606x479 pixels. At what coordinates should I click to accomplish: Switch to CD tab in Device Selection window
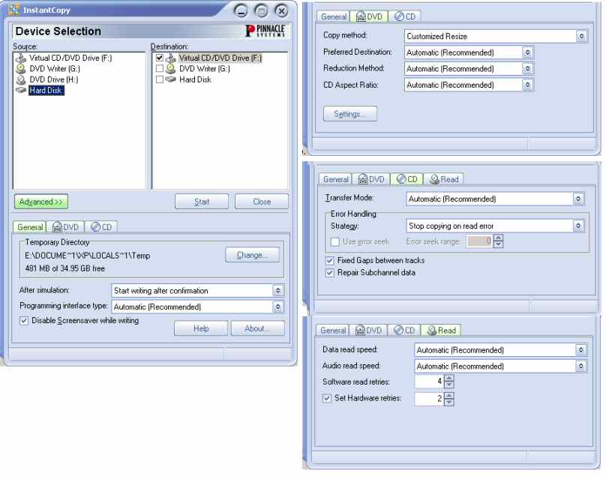point(101,227)
